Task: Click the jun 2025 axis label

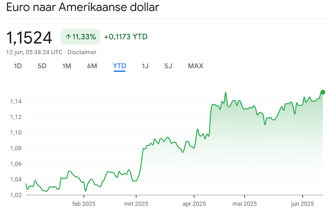Action: coord(303,204)
